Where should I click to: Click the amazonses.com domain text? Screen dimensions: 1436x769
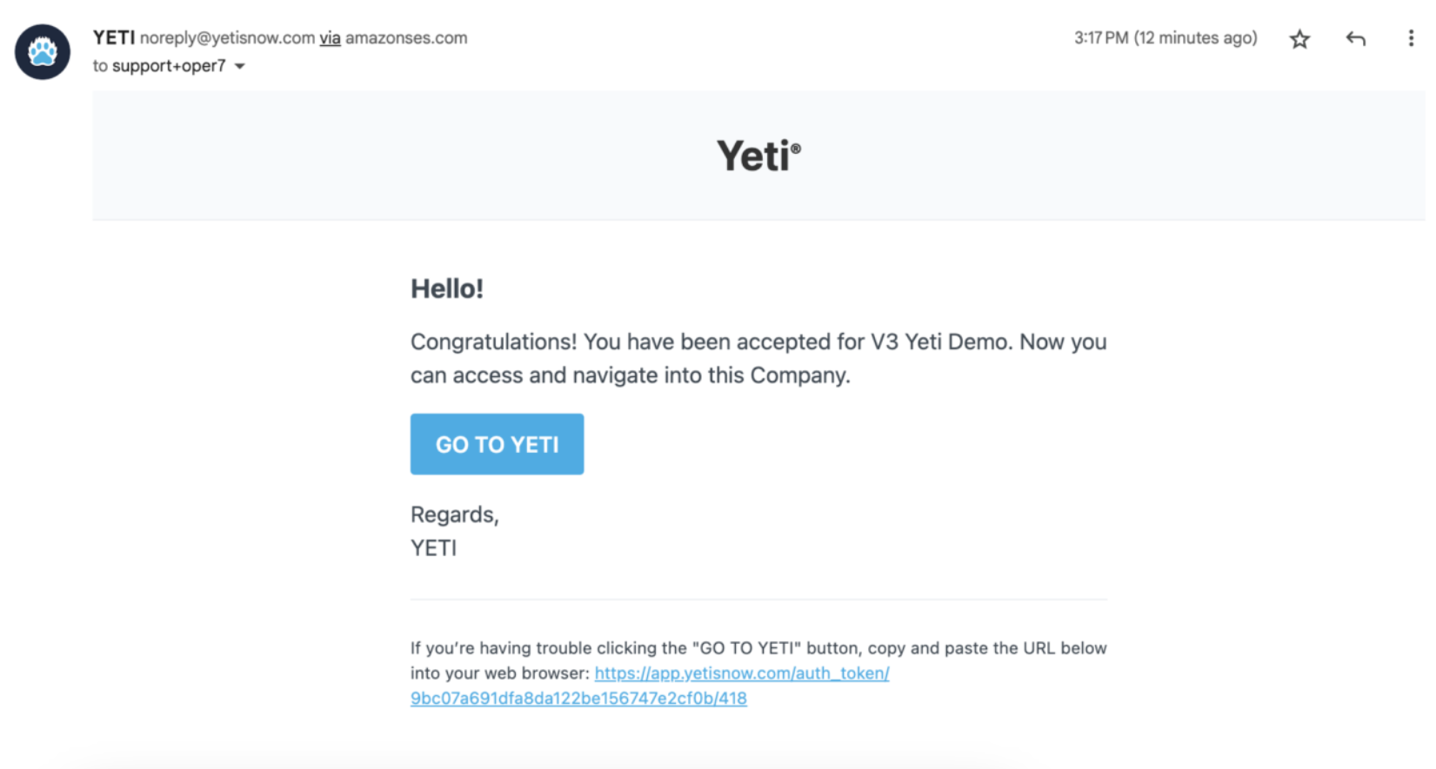(x=406, y=38)
